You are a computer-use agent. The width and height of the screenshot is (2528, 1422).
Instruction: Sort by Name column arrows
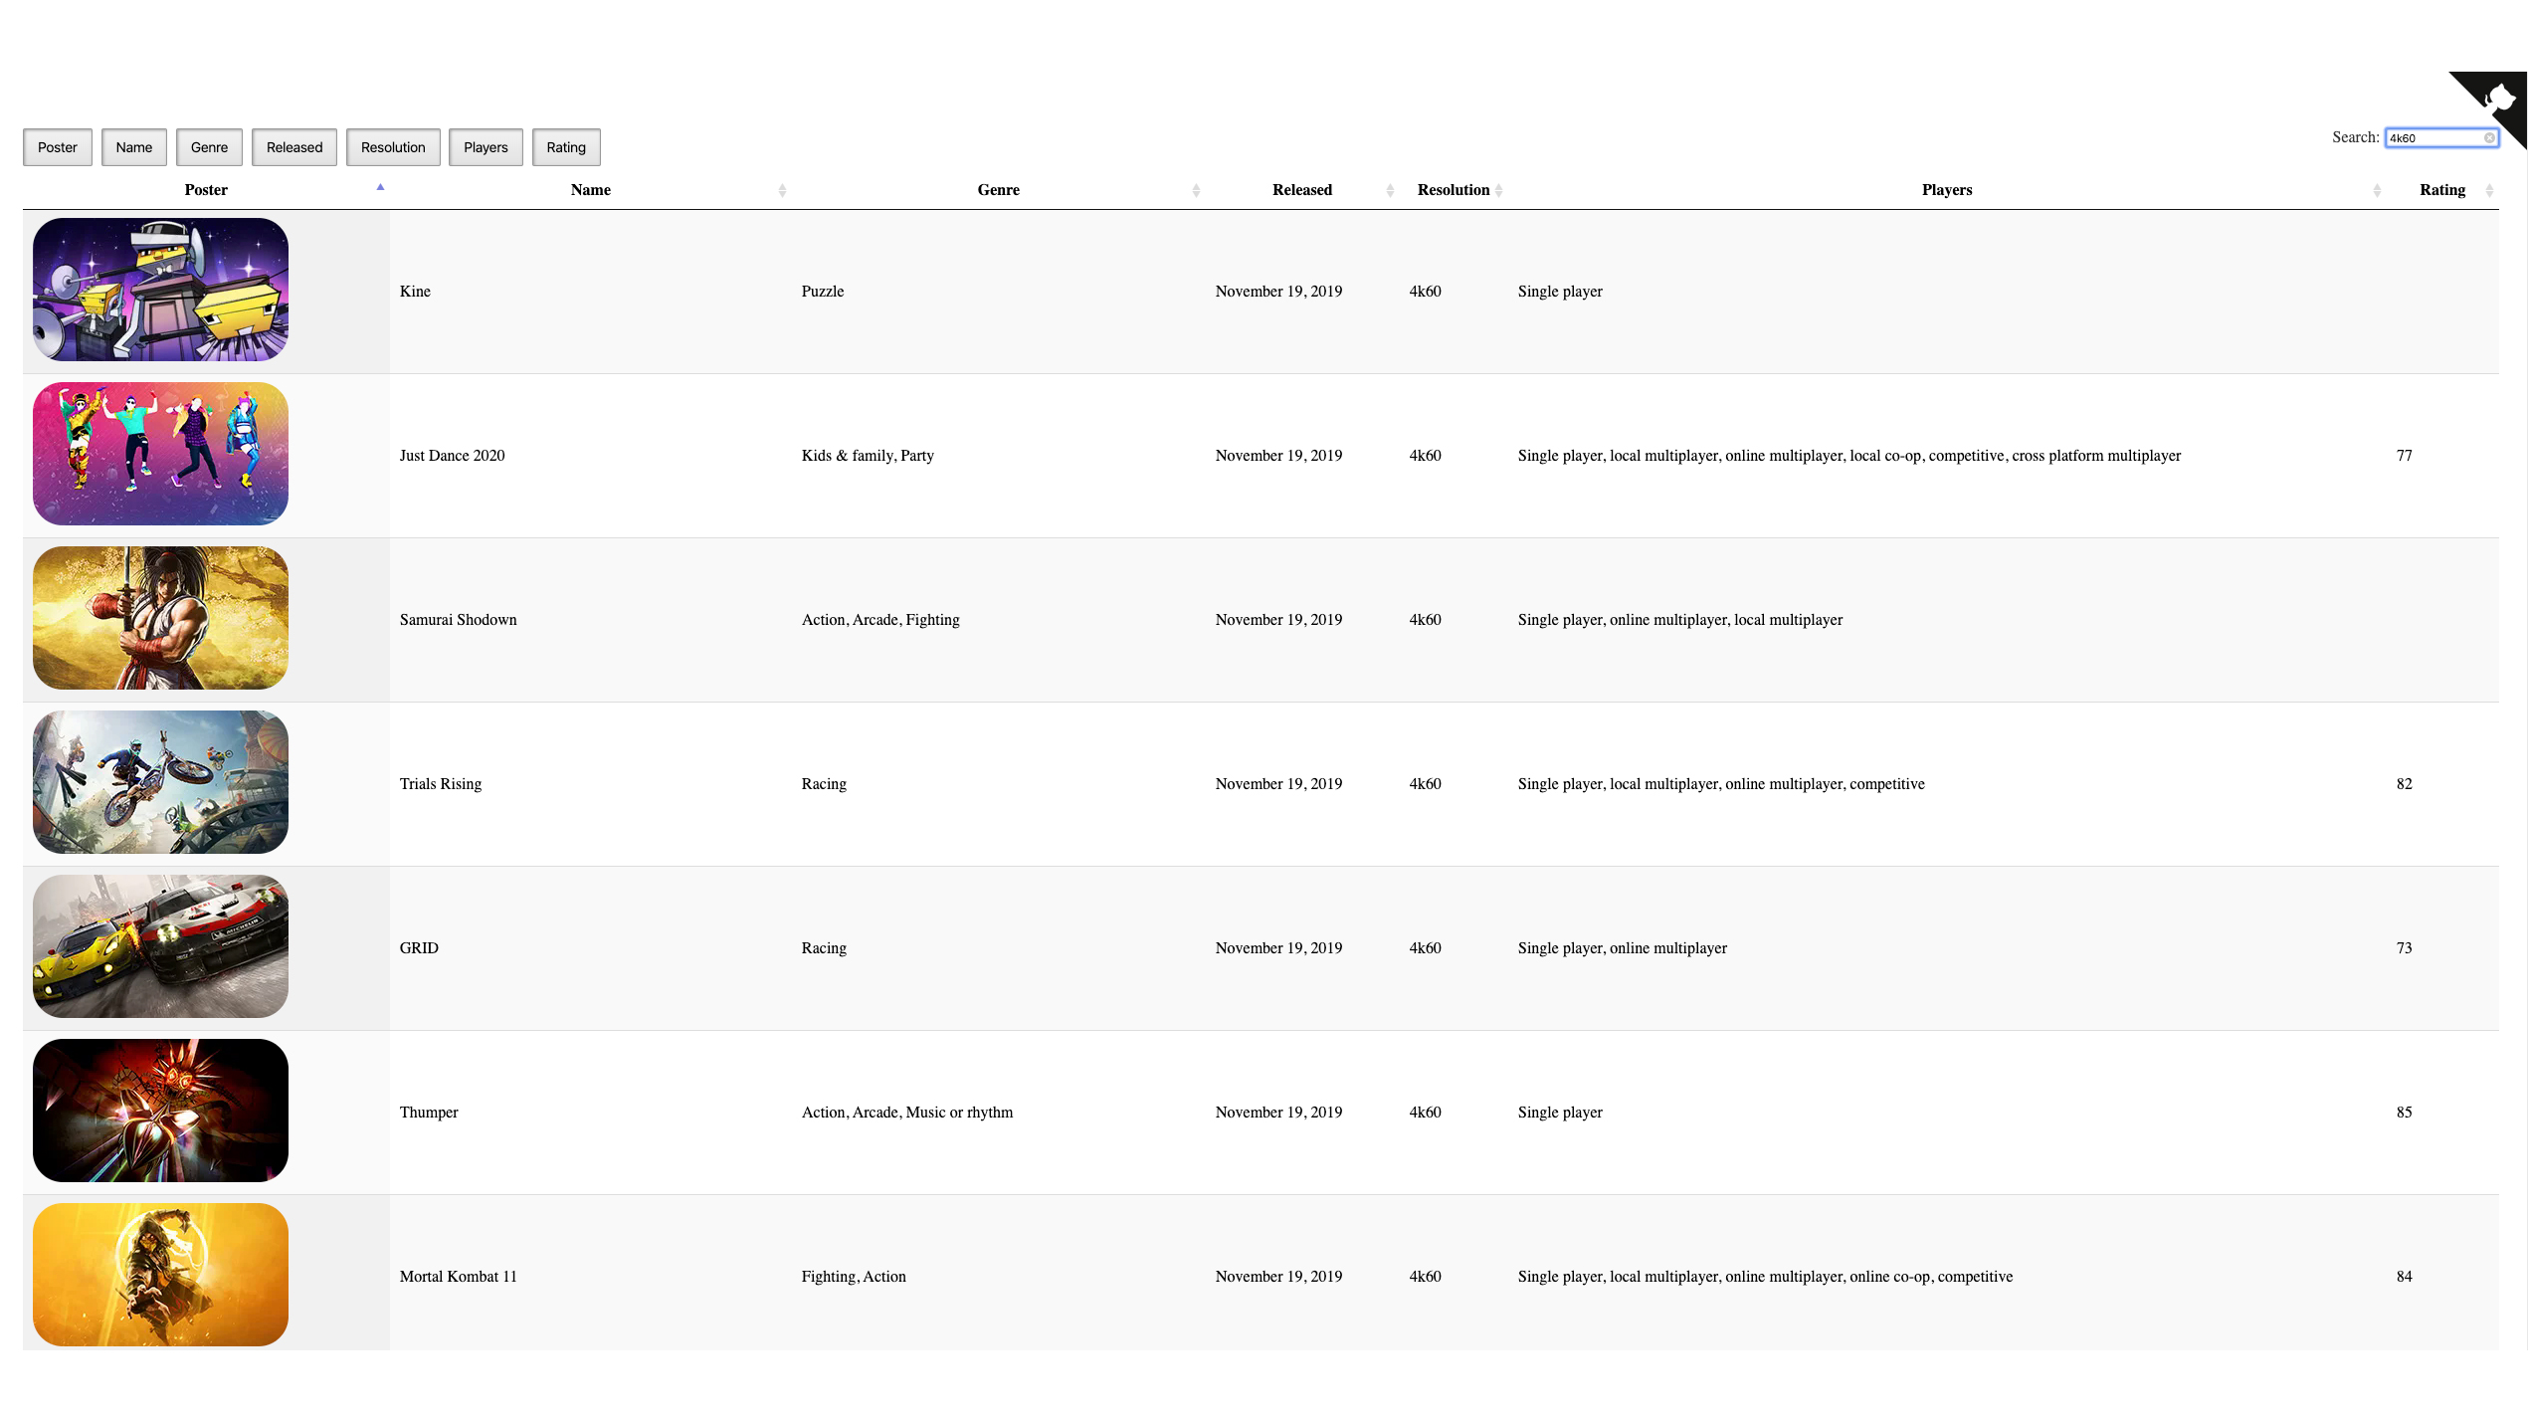[x=782, y=190]
